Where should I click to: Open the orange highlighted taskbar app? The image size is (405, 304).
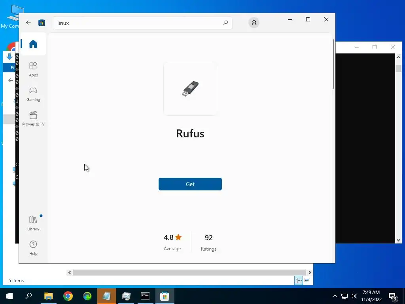[x=107, y=296]
